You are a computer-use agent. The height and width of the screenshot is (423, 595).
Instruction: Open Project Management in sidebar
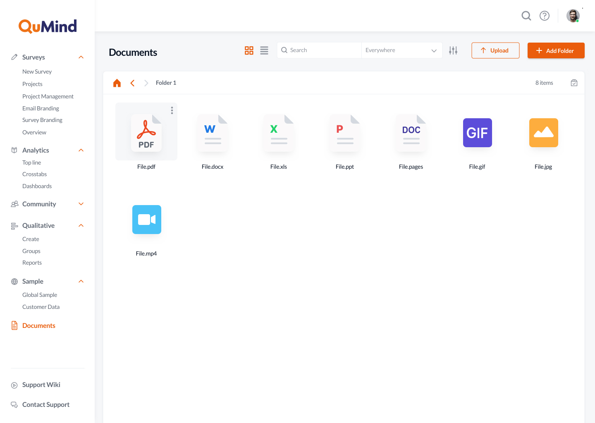(x=48, y=96)
